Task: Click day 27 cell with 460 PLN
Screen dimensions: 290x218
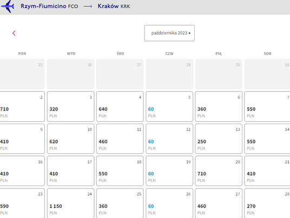Action: 219,203
